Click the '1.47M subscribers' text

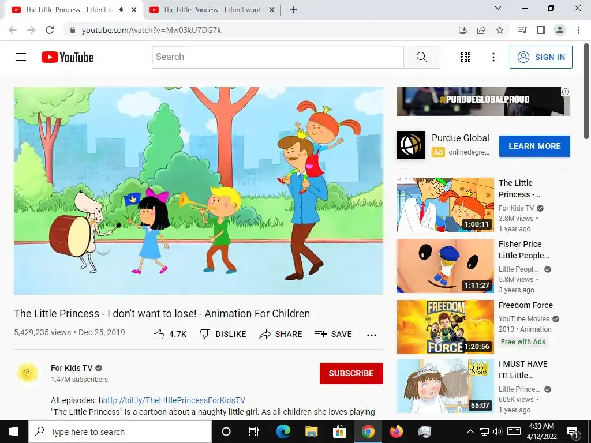click(x=79, y=380)
